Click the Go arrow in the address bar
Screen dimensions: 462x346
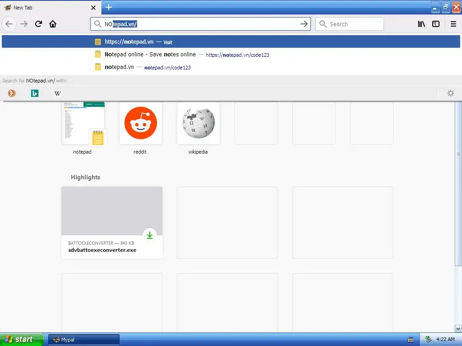304,24
